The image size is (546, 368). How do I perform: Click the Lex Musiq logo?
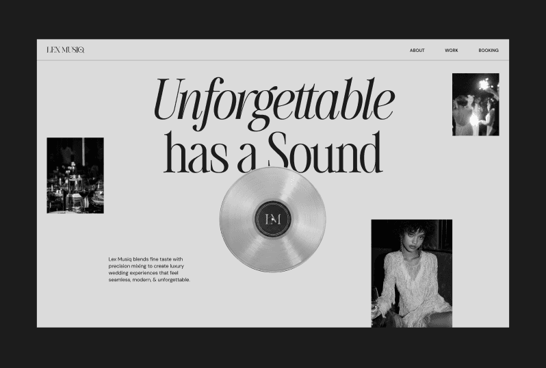(65, 50)
